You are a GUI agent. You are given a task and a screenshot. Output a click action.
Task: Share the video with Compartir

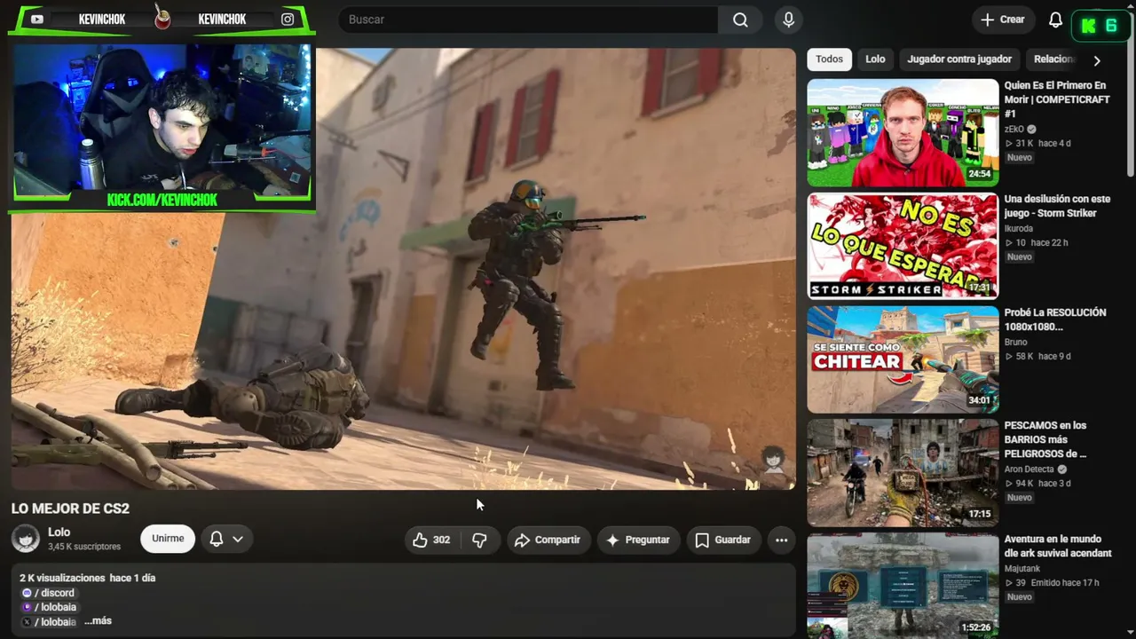(548, 540)
